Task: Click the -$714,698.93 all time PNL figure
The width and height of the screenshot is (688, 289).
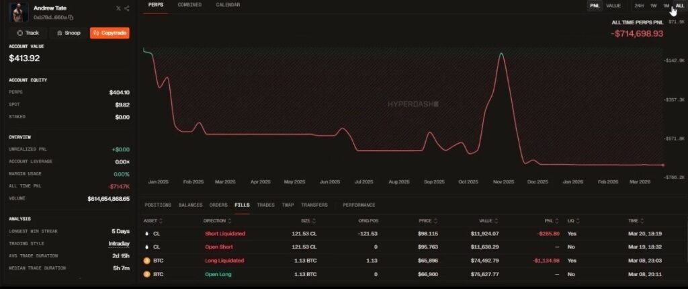Action: (637, 34)
